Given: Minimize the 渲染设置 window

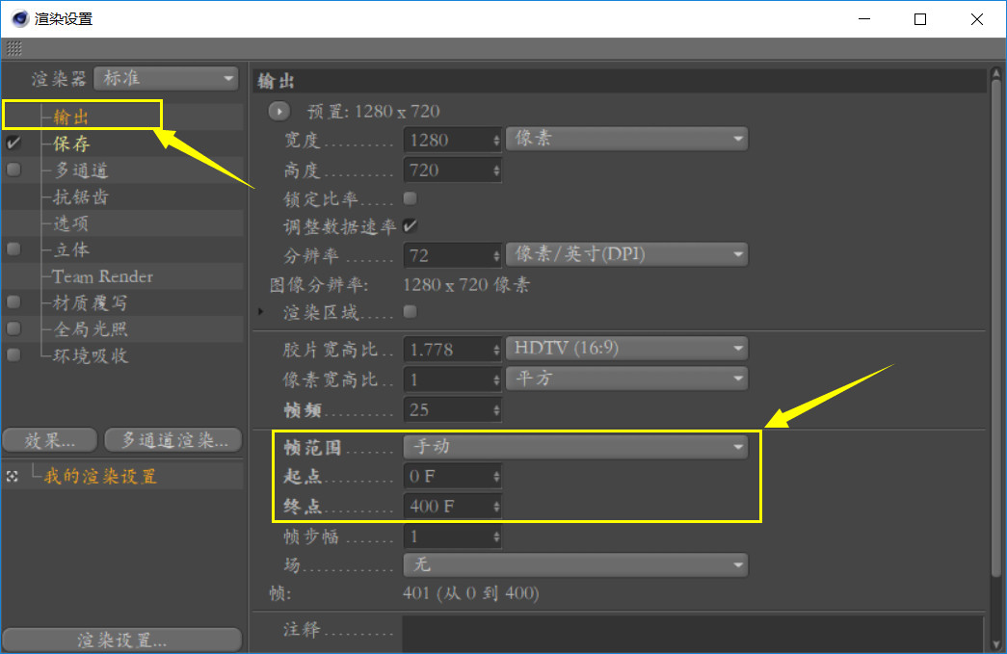Looking at the screenshot, I should (864, 19).
